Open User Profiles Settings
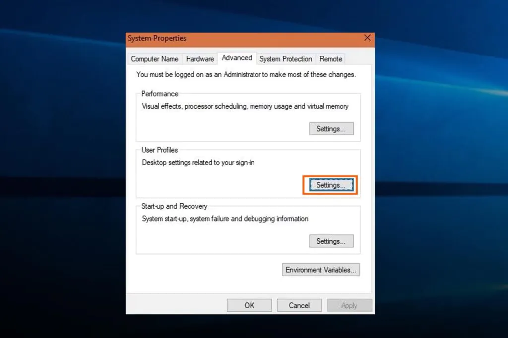508x338 pixels. pyautogui.click(x=331, y=185)
